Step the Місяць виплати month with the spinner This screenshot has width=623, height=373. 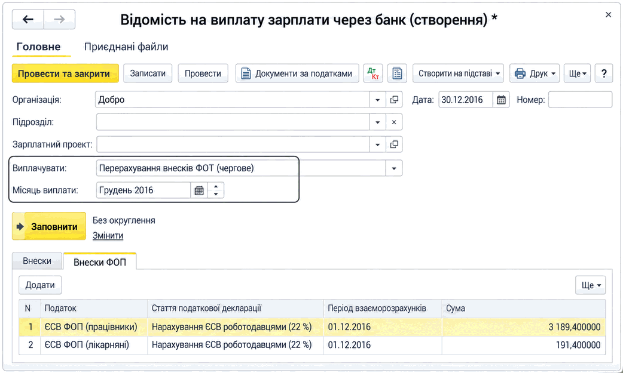click(216, 190)
